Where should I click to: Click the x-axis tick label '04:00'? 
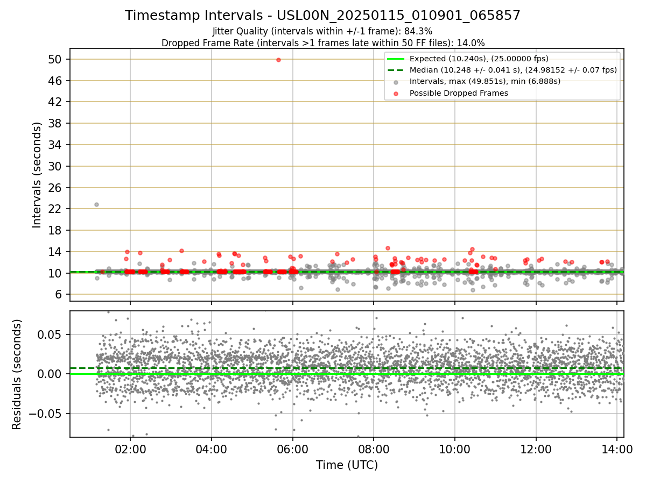tap(211, 449)
